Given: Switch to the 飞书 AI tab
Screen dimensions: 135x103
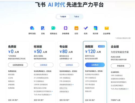Looking at the screenshot, I should [76, 17].
